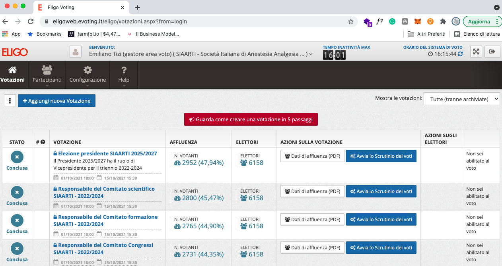Start Scrutinio dei voti for Comitato scientifico
Image resolution: width=502 pixels, height=266 pixels.
[x=381, y=191]
